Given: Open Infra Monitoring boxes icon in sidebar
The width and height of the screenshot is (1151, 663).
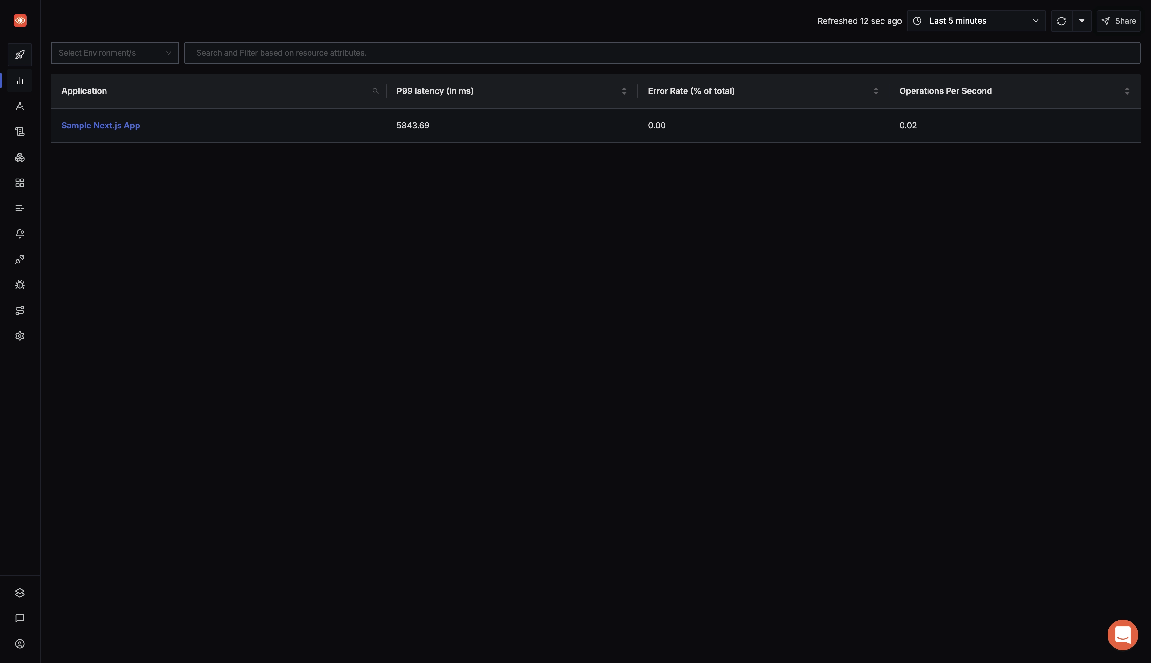Looking at the screenshot, I should (20, 157).
